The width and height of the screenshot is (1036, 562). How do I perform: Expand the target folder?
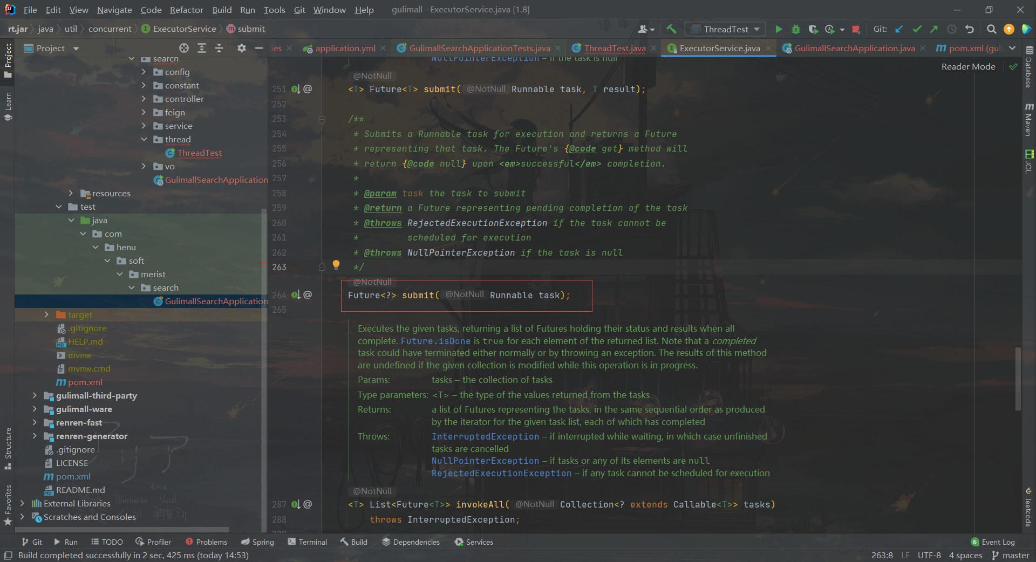(x=46, y=314)
